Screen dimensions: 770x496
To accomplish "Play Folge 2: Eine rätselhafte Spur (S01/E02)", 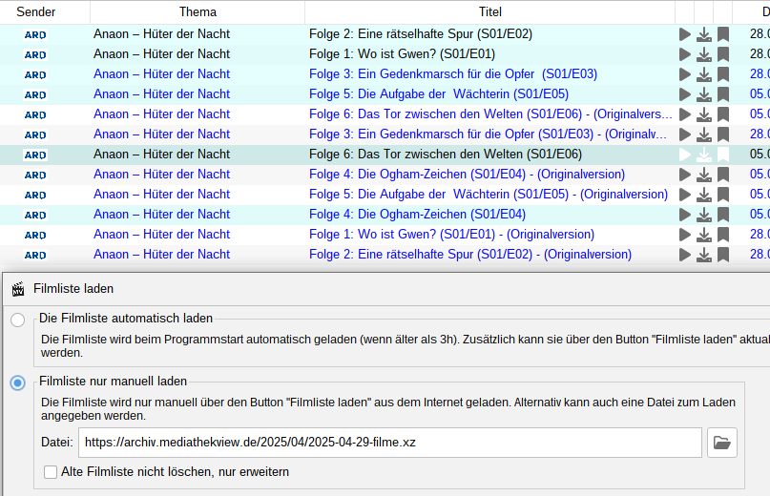I will pos(684,34).
